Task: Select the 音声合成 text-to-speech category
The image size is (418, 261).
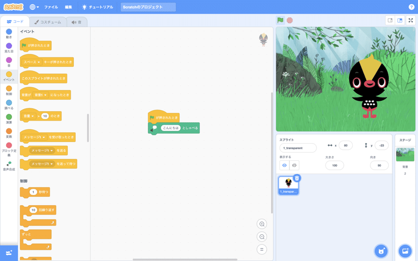Action: [9, 165]
